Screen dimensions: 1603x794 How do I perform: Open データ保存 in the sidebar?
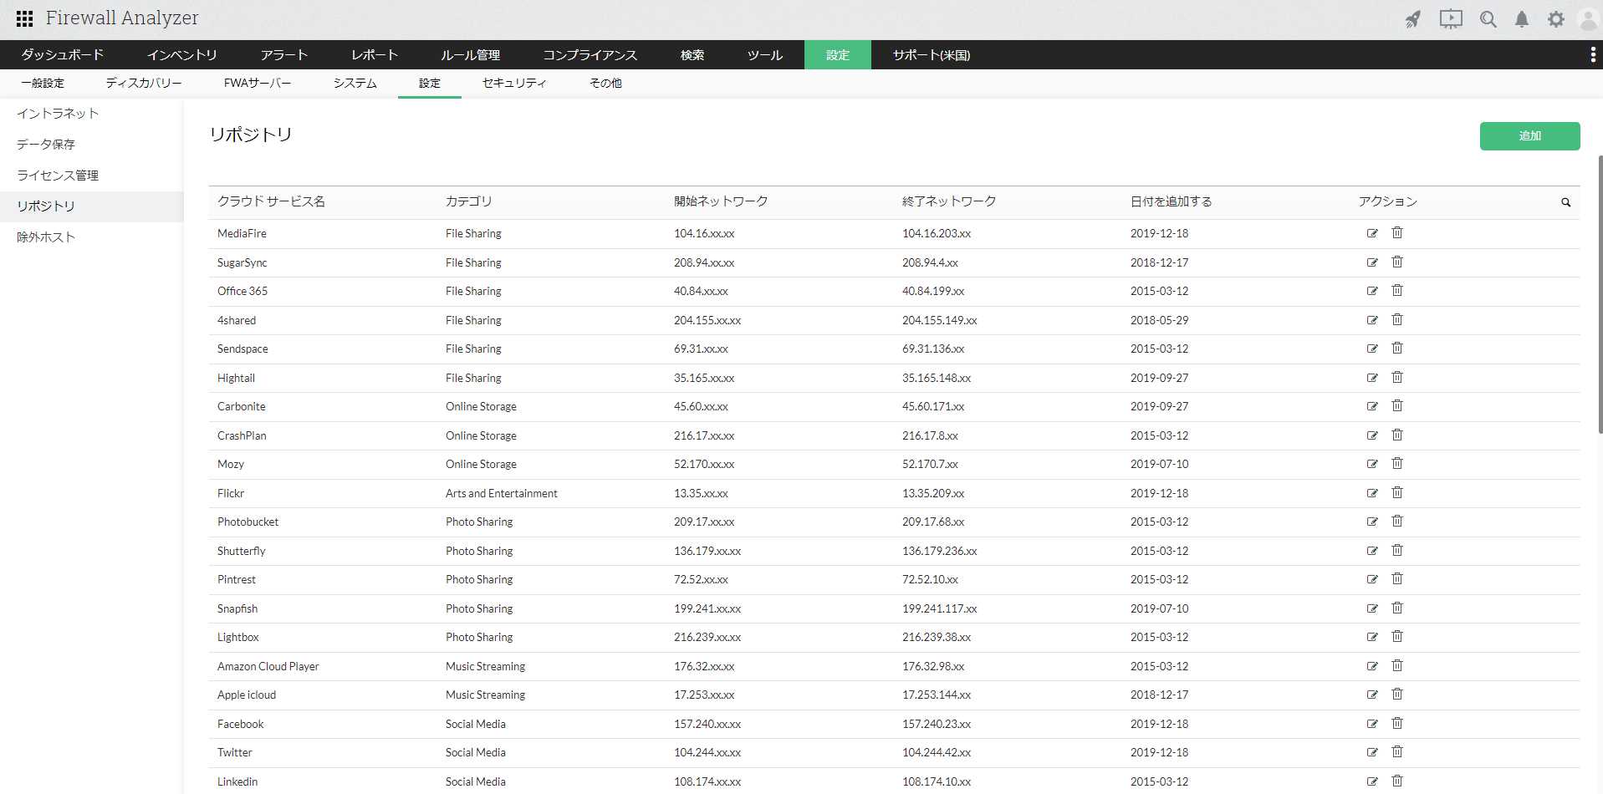coord(92,145)
